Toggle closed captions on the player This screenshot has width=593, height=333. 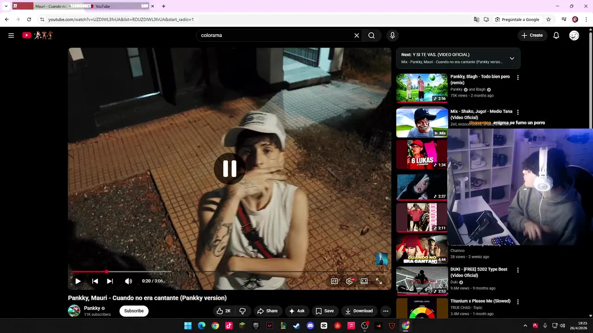tap(334, 281)
